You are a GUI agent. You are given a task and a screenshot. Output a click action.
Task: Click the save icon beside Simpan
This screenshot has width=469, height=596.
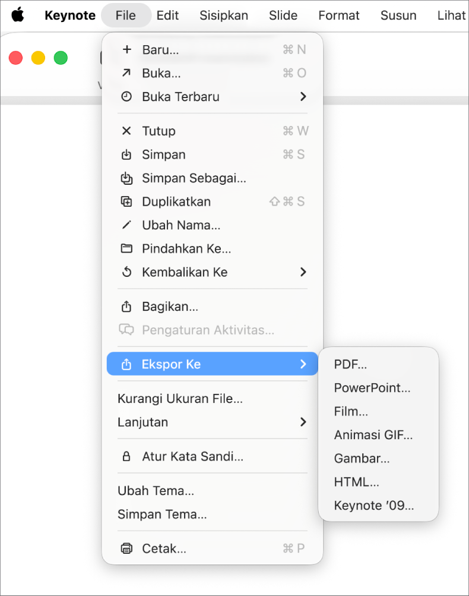[126, 154]
